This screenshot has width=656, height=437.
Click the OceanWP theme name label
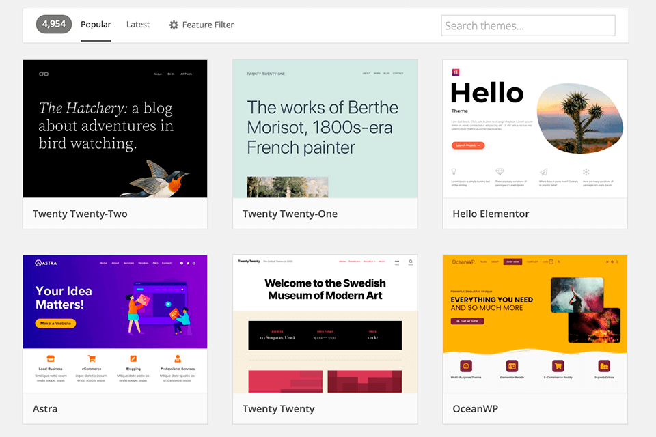[476, 408]
